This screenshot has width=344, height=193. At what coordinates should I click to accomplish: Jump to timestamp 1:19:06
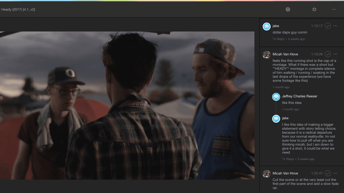(x=317, y=54)
